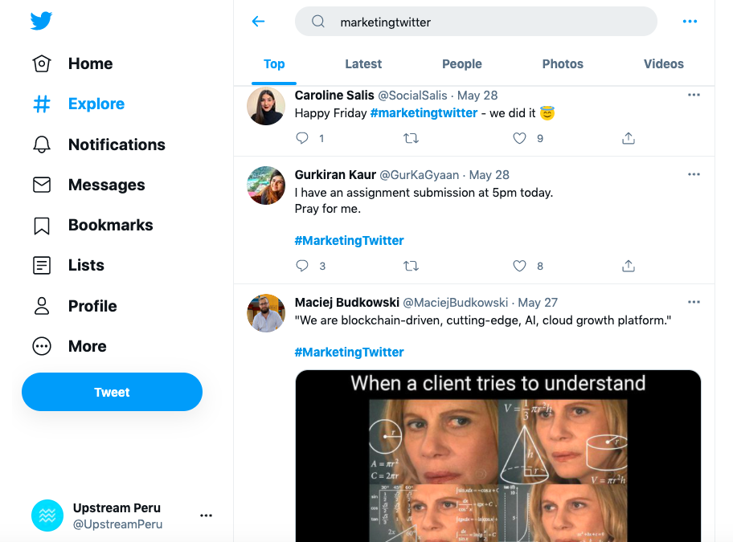Image resolution: width=733 pixels, height=542 pixels.
Task: Reply to Gurkiran Kaur's tweet
Action: [x=301, y=266]
